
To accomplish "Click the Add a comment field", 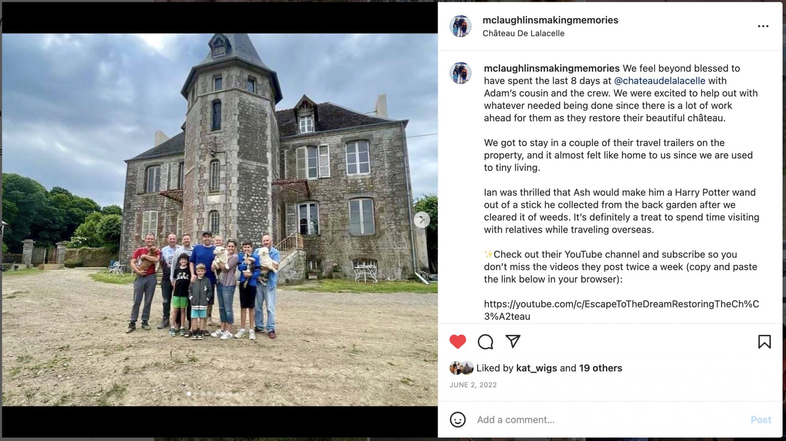I will tap(610, 420).
